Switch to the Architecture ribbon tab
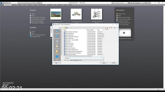This screenshot has height=92, width=165. tap(7, 5)
